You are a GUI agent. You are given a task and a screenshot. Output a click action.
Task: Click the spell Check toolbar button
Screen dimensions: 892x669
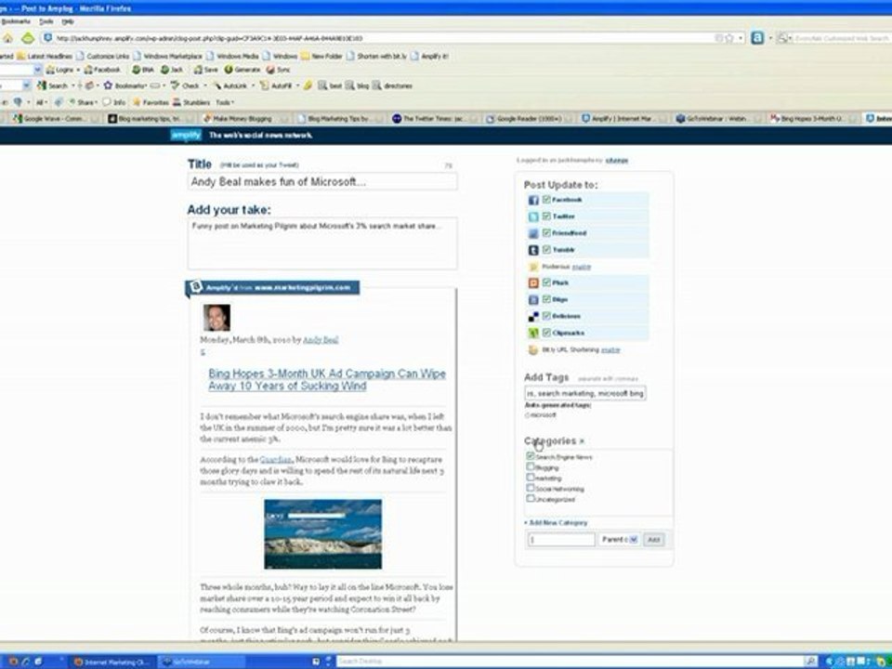click(186, 85)
